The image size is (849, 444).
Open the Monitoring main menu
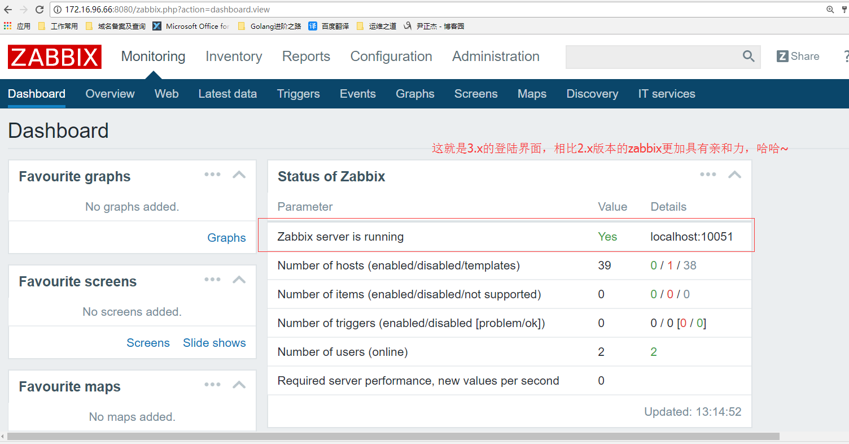(x=153, y=56)
